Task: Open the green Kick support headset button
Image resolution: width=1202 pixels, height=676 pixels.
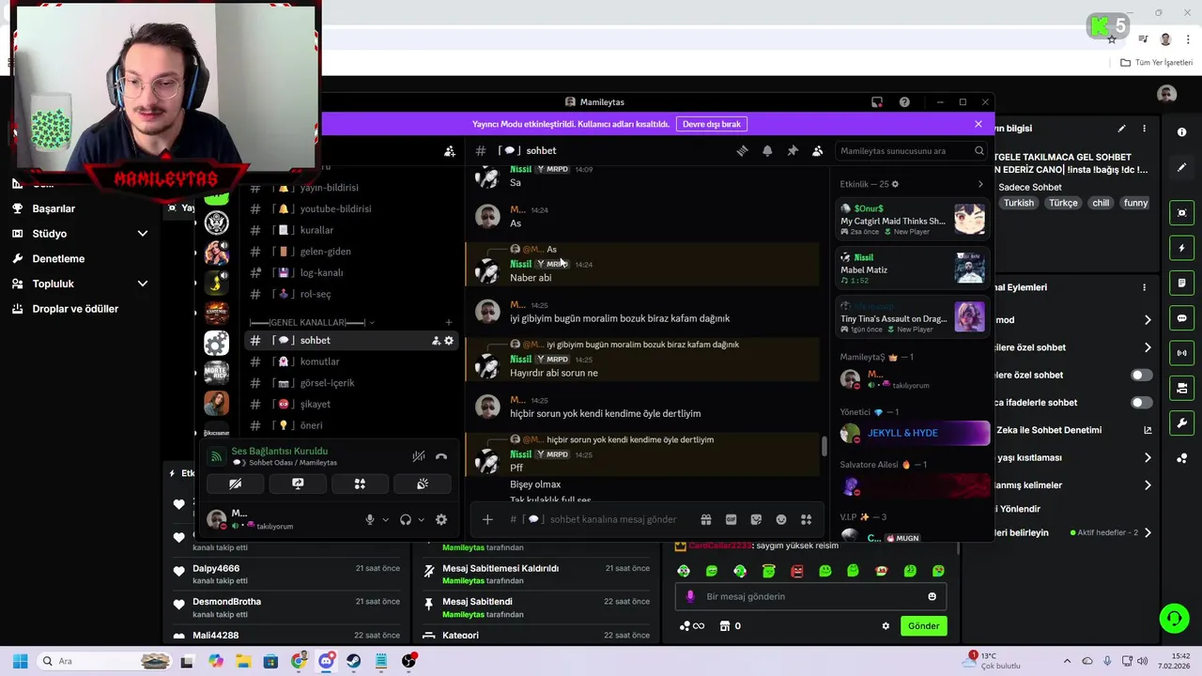Action: [1174, 618]
